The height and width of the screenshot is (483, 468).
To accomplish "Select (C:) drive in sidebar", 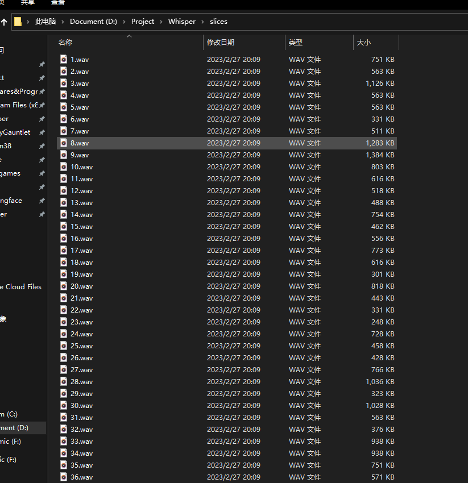I will 9,414.
